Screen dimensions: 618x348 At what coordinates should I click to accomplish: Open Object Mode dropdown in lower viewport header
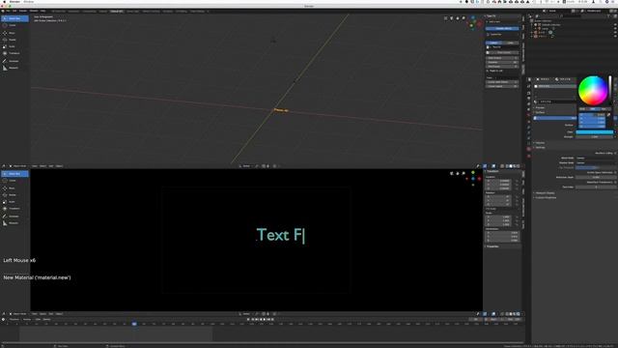18,314
